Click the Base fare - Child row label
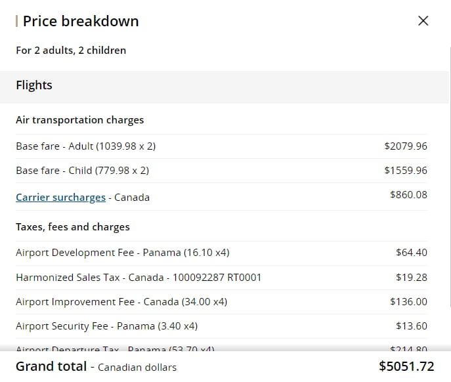The height and width of the screenshot is (382, 451). coord(82,171)
